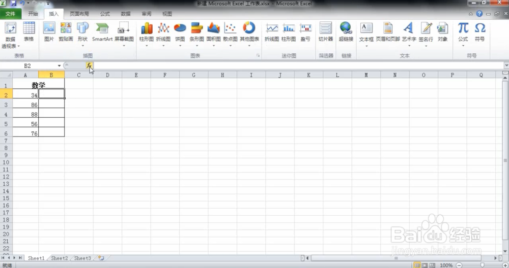Insert a Text Box (文本框)
The height and width of the screenshot is (268, 509).
pyautogui.click(x=366, y=33)
